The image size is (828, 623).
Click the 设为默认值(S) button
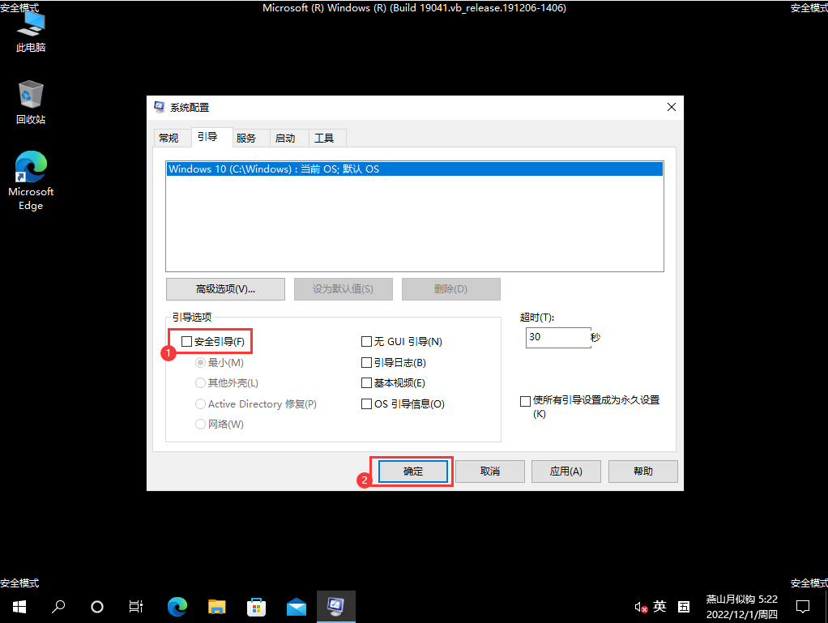coord(344,289)
